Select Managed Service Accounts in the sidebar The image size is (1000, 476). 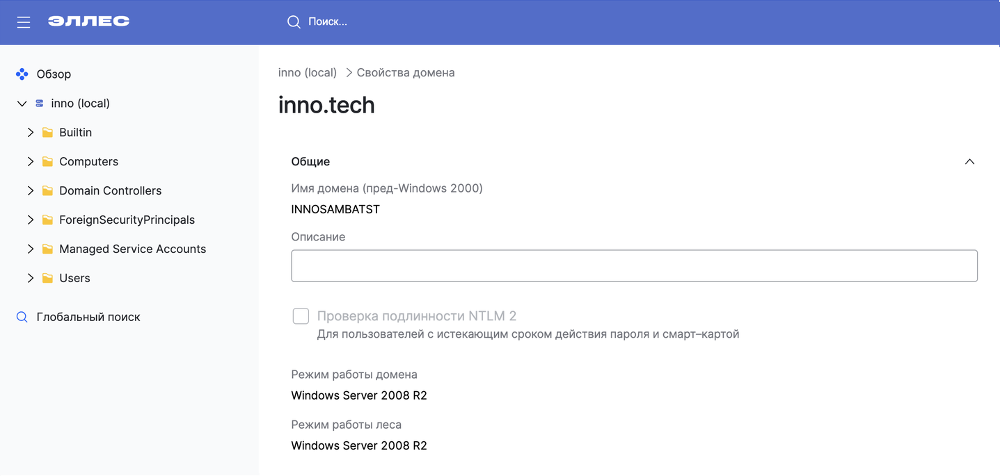click(133, 249)
